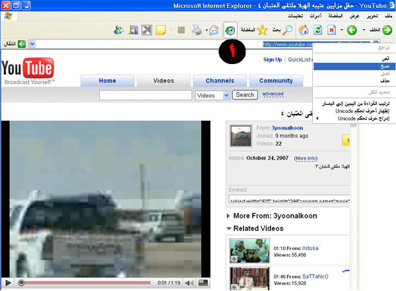Click the highlighted URL in address bar
This screenshot has width=396, height=291.
[x=288, y=44]
